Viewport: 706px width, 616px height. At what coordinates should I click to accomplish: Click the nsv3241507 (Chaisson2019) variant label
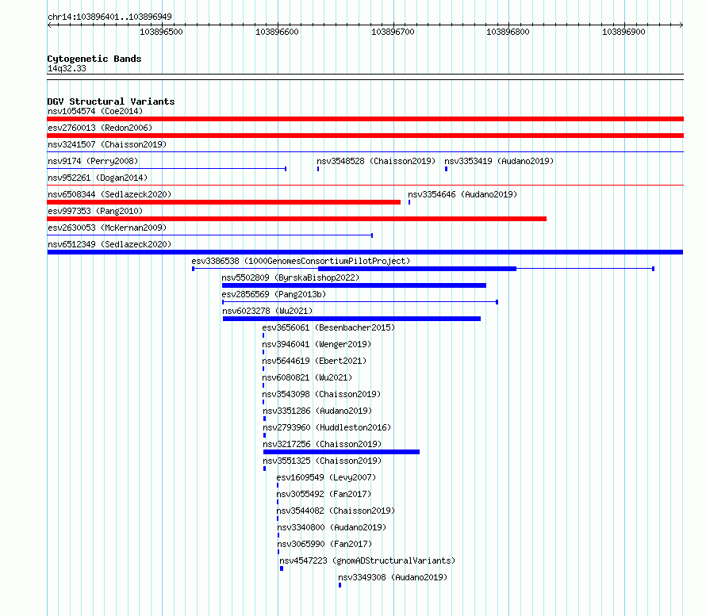point(107,144)
